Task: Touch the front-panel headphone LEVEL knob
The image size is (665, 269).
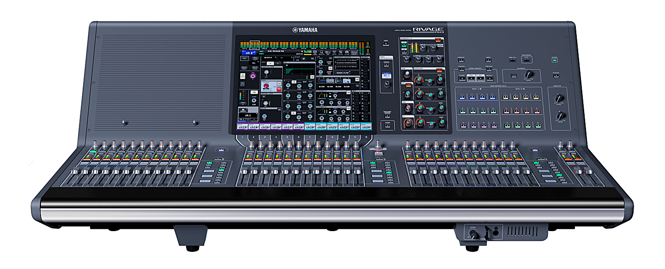Action: 472,234
